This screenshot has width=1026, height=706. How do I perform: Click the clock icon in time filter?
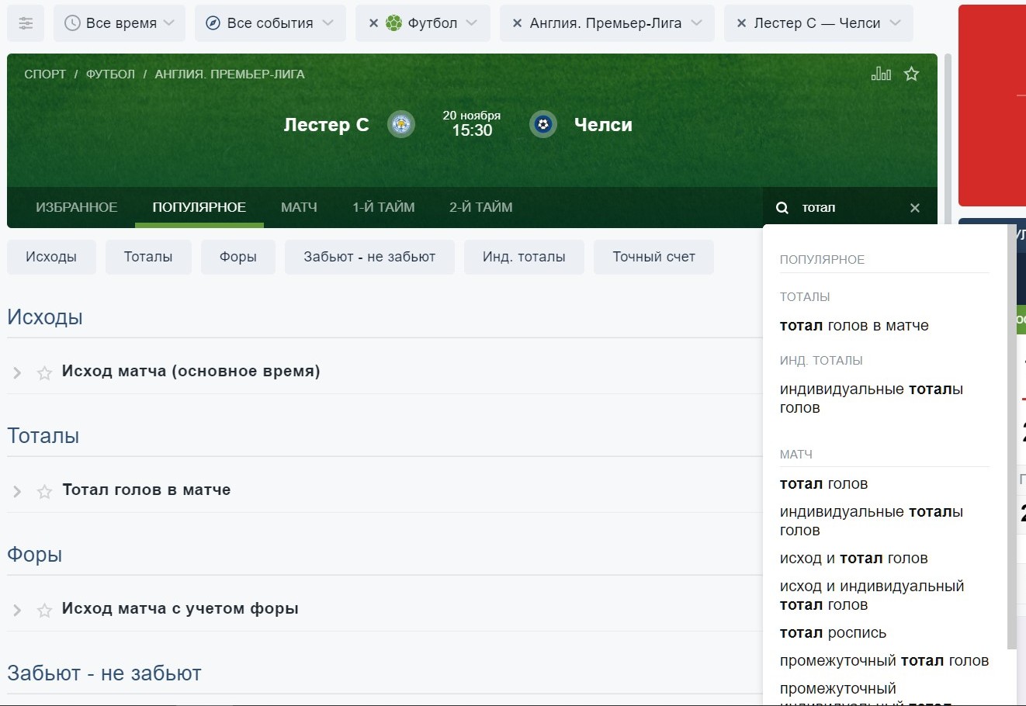[x=72, y=23]
